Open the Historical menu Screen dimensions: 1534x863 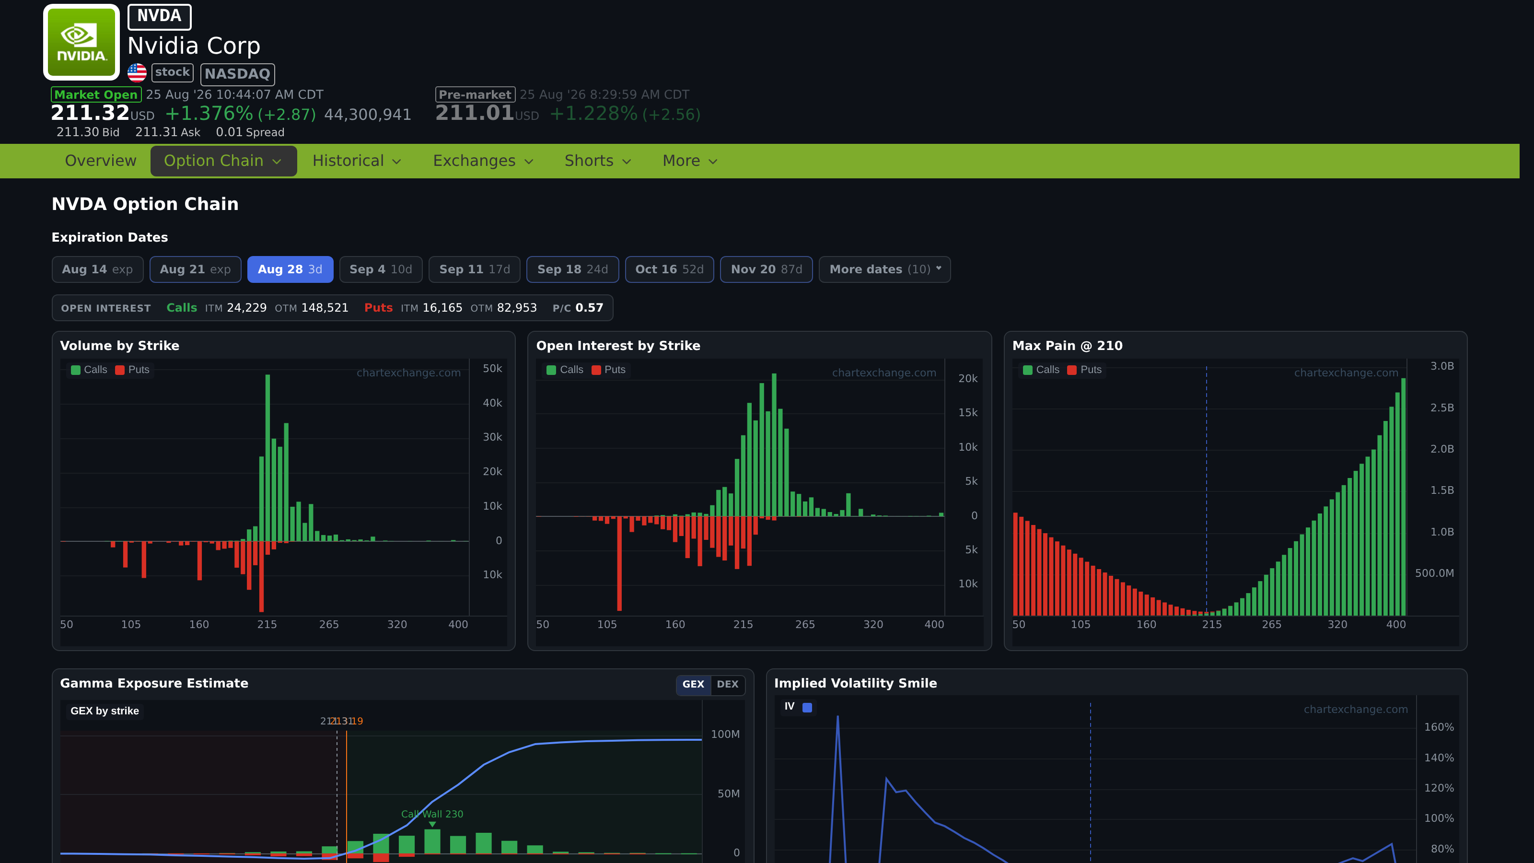[x=357, y=161]
